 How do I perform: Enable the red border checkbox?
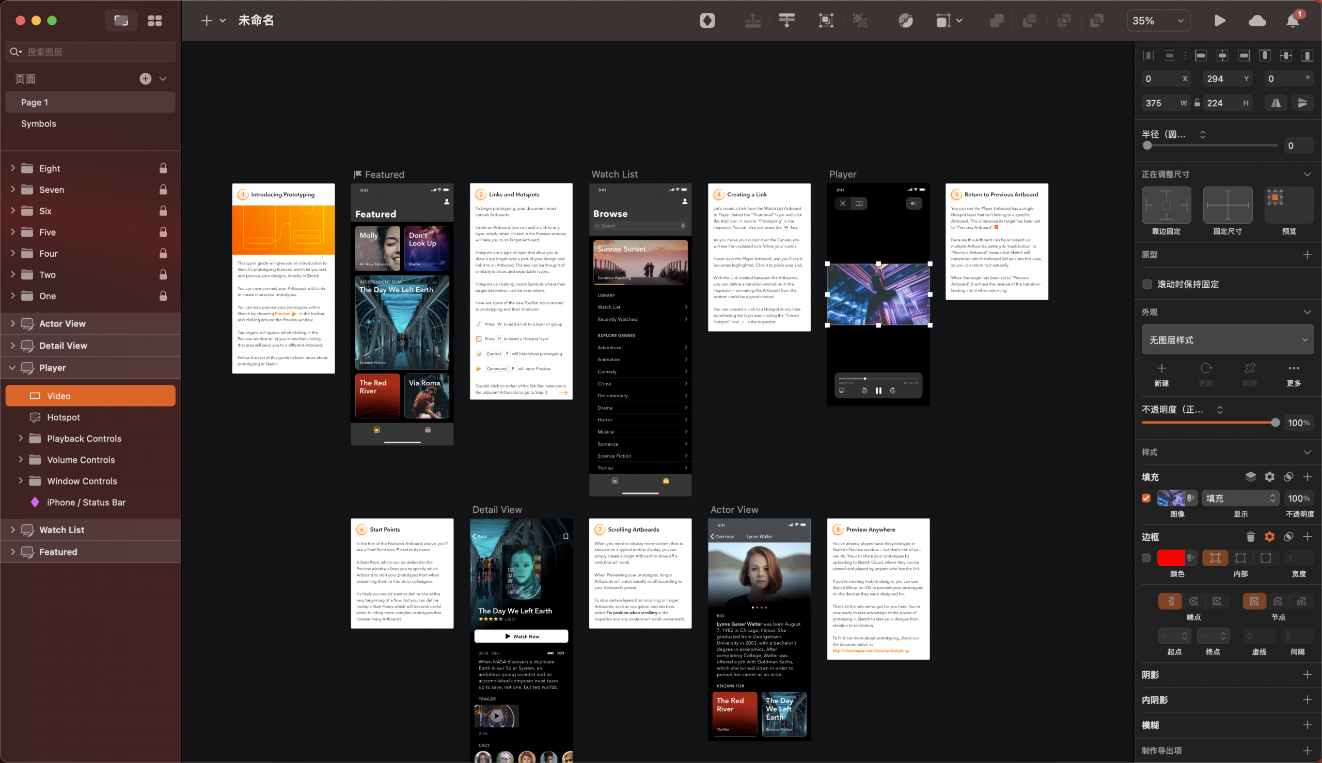coord(1146,557)
